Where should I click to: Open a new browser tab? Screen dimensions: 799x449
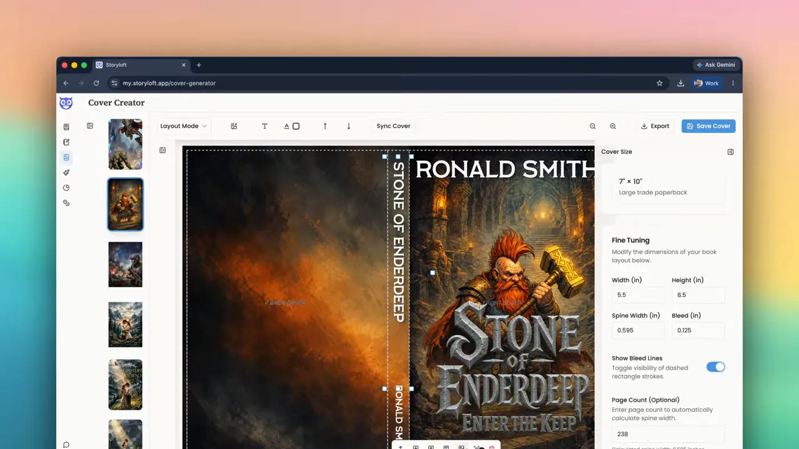coord(199,65)
